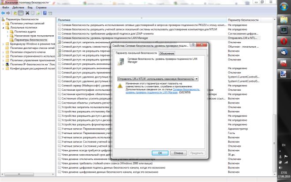The image size is (291, 182).
Task: Click the Отмена button
Action: pyautogui.click(x=179, y=153)
